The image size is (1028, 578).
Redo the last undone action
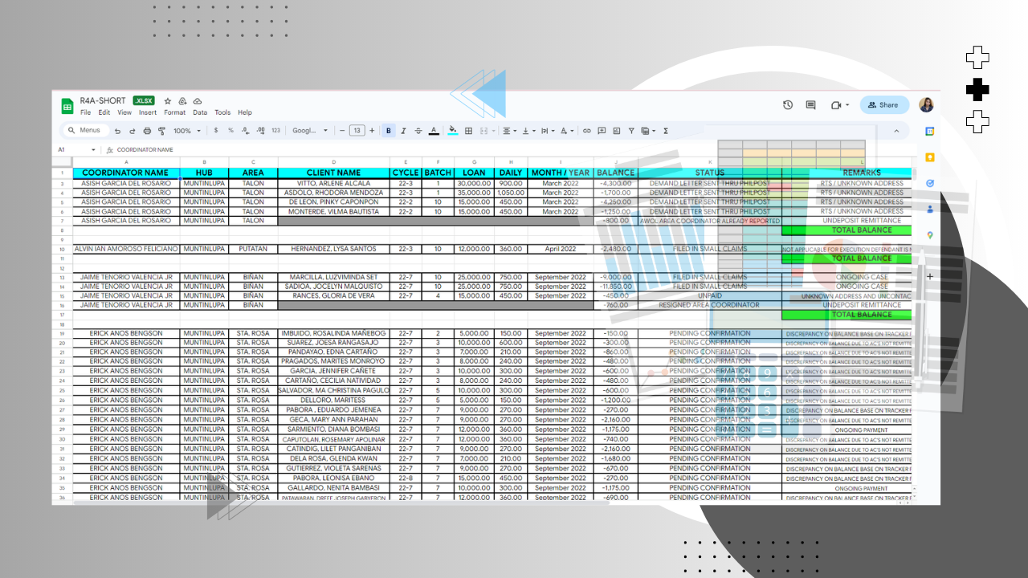click(132, 131)
